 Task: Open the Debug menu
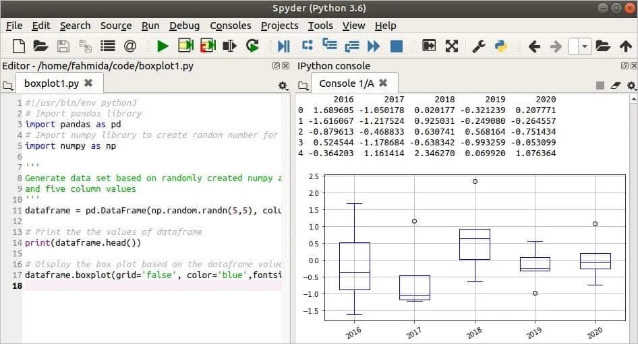click(184, 26)
